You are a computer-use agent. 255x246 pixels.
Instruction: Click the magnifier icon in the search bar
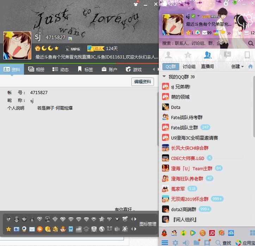coord(251,43)
